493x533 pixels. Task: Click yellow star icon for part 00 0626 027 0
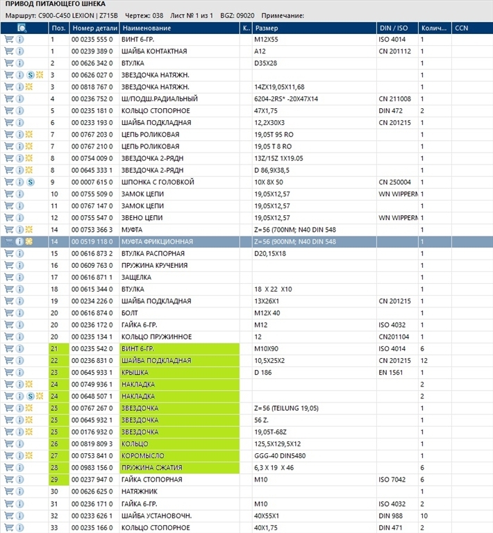point(40,75)
